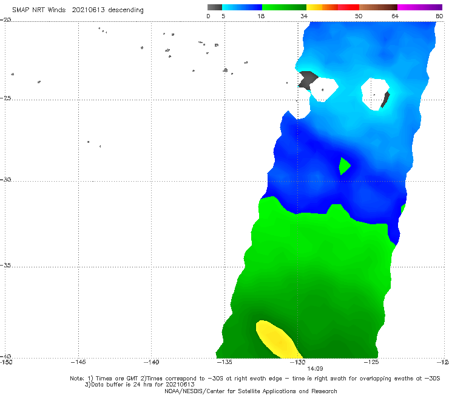This screenshot has width=449, height=395.
Task: Click the longitude axis label '-135'
Action: [x=224, y=362]
